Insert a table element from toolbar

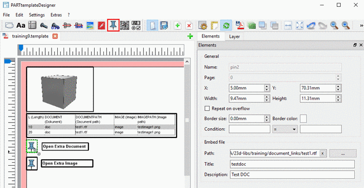[32, 25]
